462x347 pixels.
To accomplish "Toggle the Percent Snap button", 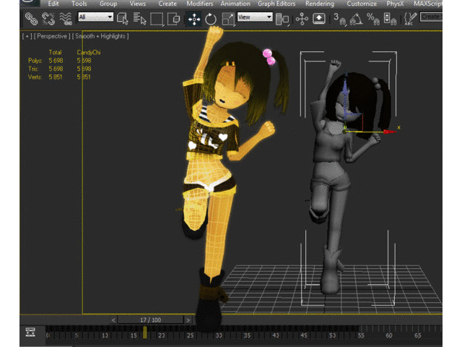I will tap(372, 20).
